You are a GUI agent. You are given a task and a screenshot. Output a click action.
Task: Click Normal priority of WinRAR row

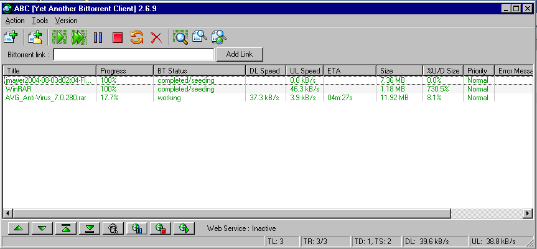coord(478,90)
